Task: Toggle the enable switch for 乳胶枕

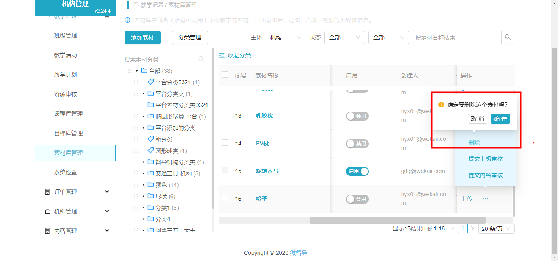Action: tap(357, 116)
